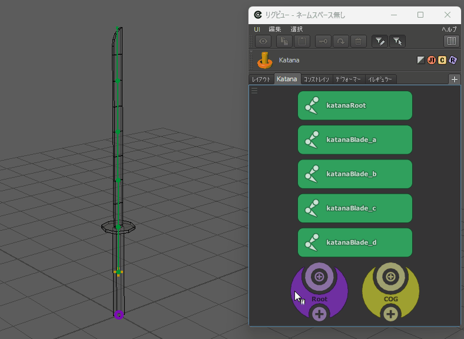464x339 pixels.
Task: Toggle the eye visibility icon in toolbar
Action: (263, 41)
